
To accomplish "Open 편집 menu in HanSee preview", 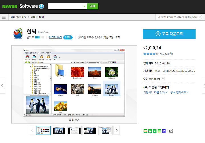I will (32, 53).
